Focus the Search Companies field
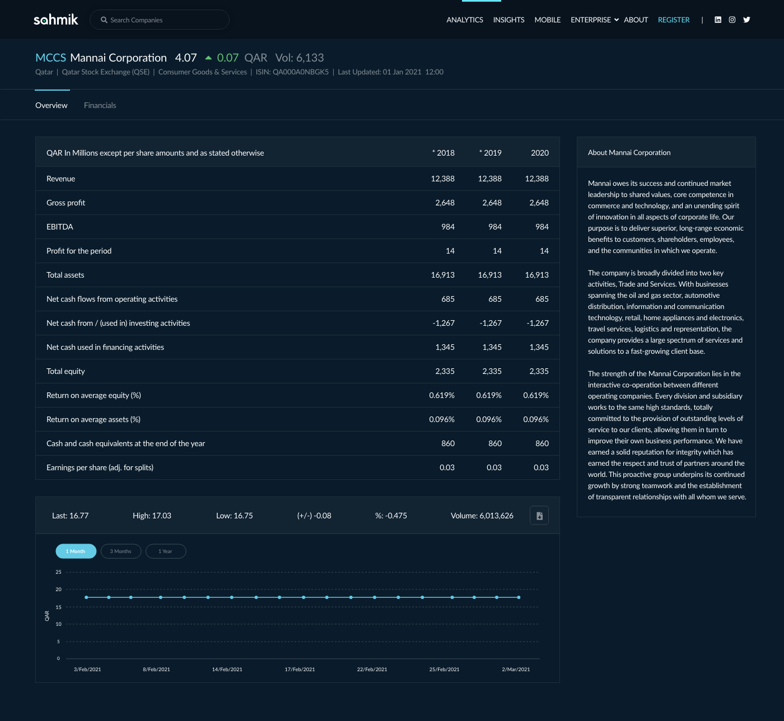The height and width of the screenshot is (721, 784). tap(160, 20)
